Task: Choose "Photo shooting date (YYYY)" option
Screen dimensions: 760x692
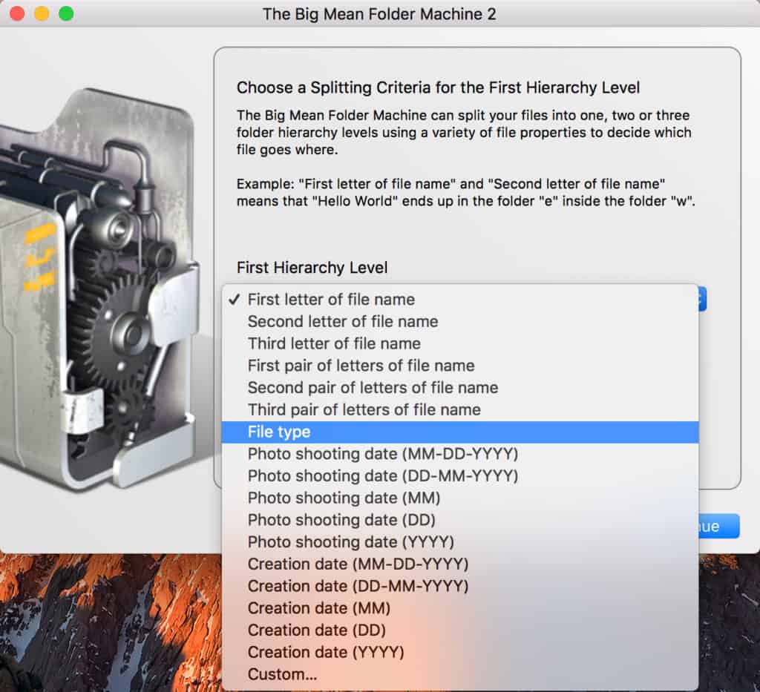Action: point(350,542)
